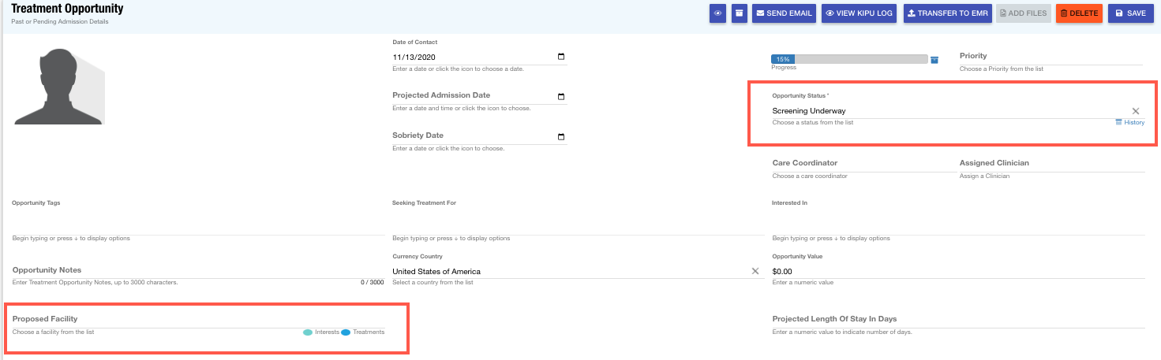The image size is (1161, 360).
Task: Click the patient avatar placeholder image
Action: click(59, 86)
